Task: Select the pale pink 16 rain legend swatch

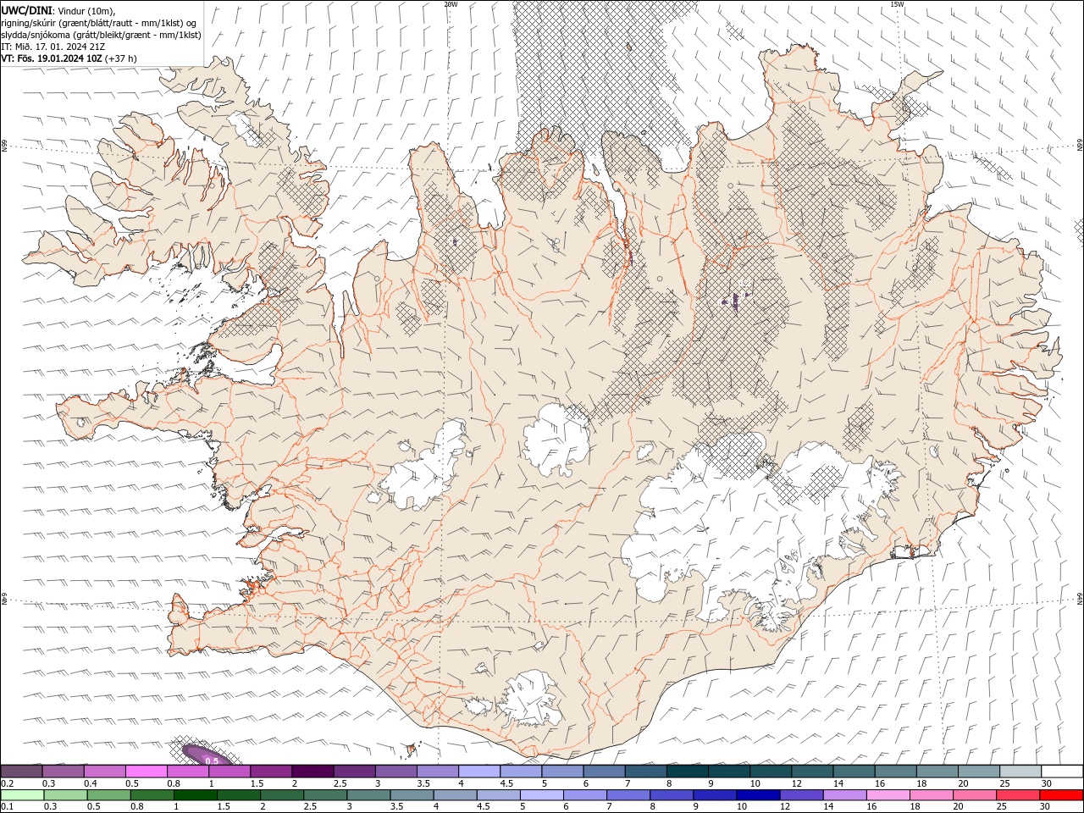Action: pyautogui.click(x=888, y=795)
